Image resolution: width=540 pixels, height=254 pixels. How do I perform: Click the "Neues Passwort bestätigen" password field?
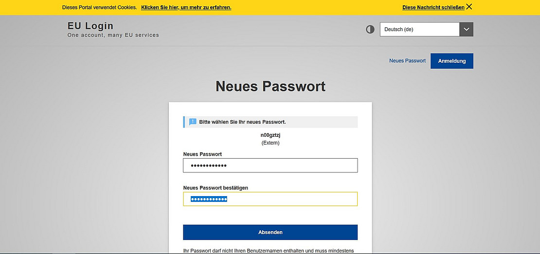[x=270, y=199]
